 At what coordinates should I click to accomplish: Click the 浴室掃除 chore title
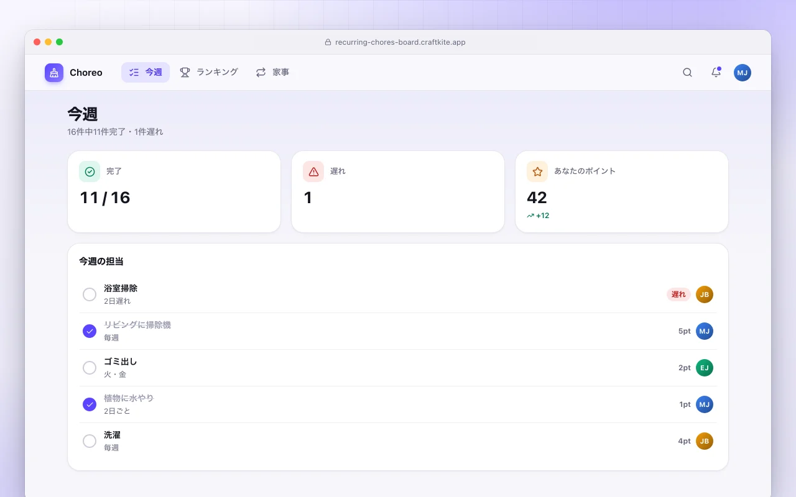tap(121, 289)
